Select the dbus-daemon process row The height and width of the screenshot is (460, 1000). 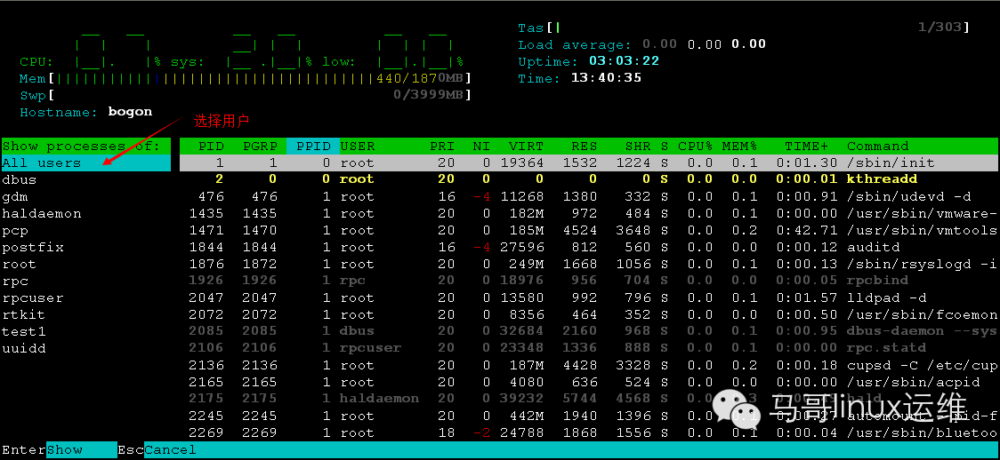point(589,331)
